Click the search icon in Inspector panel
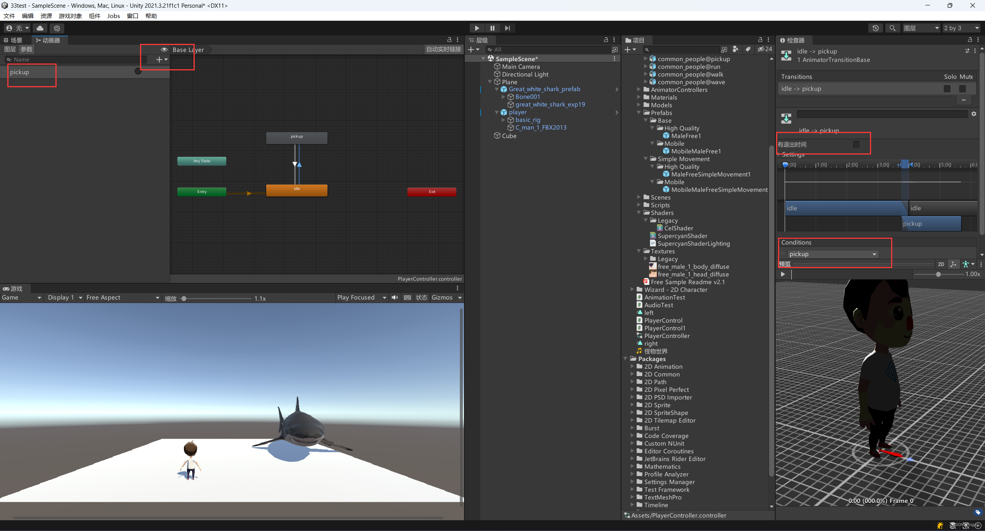985x531 pixels. (893, 28)
